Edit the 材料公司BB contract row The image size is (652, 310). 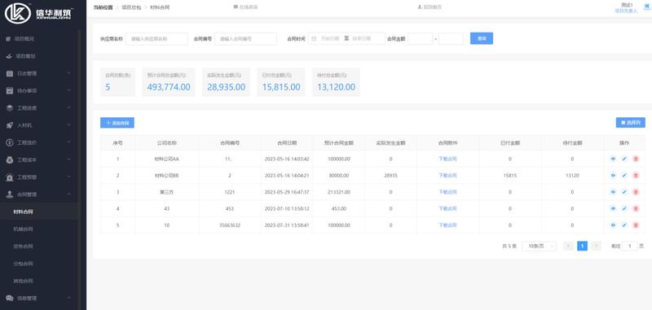click(x=624, y=175)
